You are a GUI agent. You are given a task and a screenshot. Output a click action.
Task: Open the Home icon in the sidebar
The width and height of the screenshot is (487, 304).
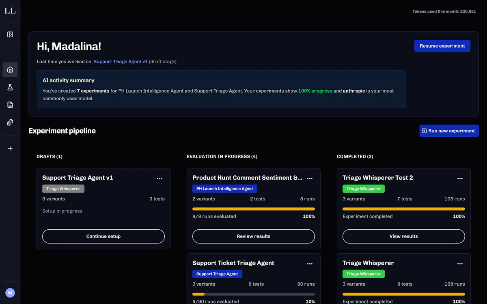pos(10,69)
